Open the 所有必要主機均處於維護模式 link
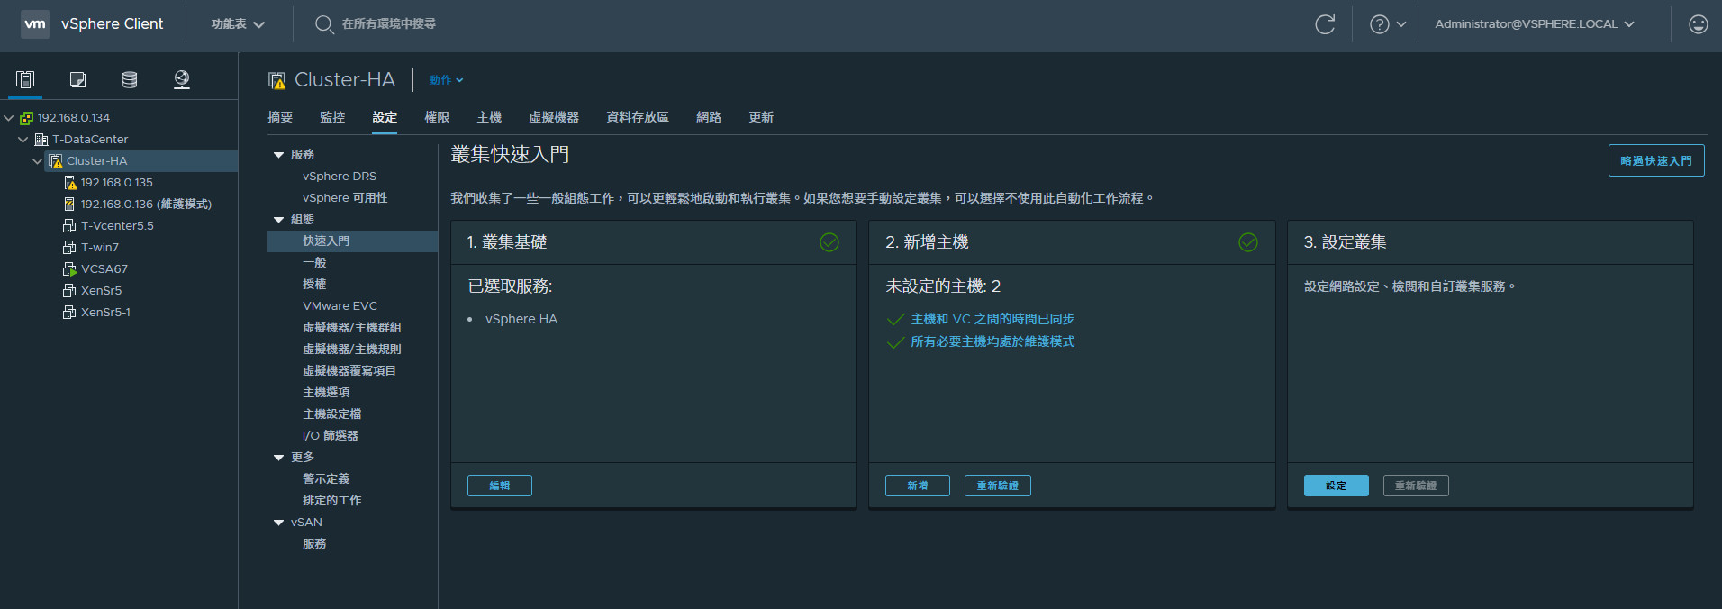This screenshot has width=1722, height=609. (x=992, y=341)
